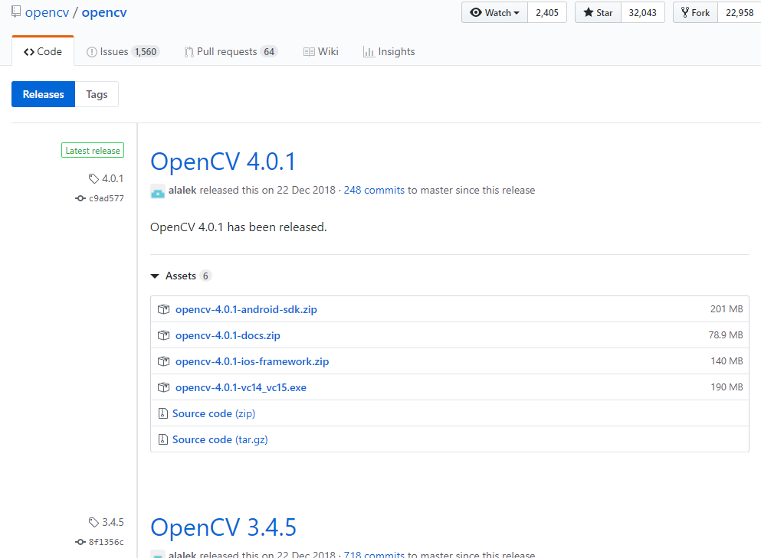Screen dimensions: 761x558
Task: Switch to the Code tab
Action: [x=43, y=51]
